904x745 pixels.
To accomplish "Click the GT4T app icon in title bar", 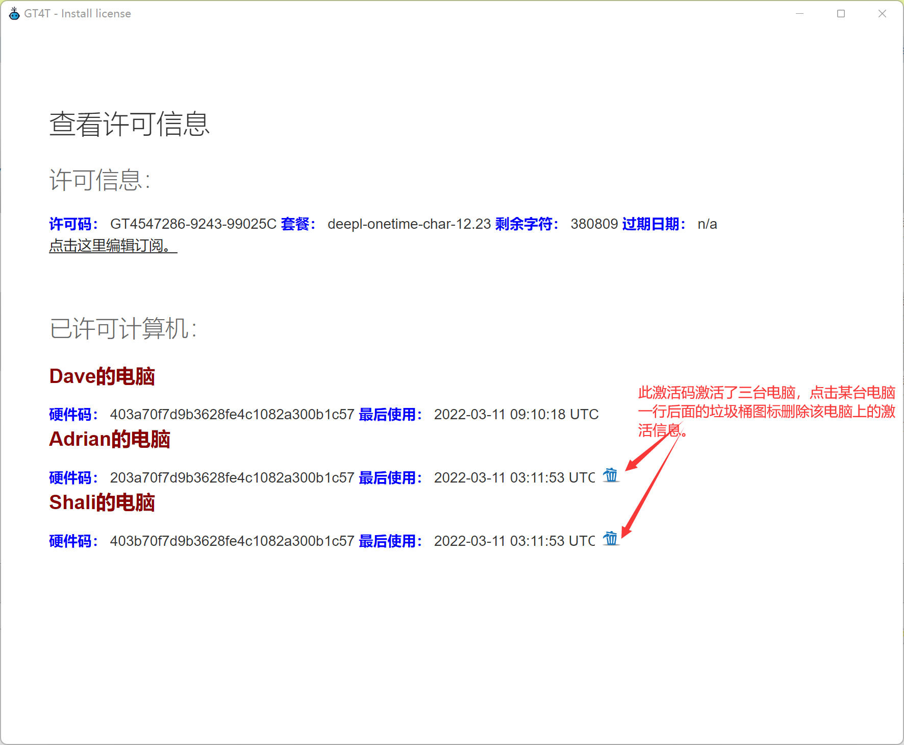I will 14,14.
